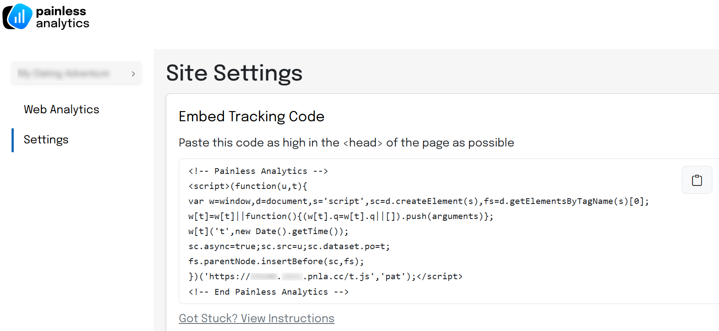Image resolution: width=719 pixels, height=331 pixels.
Task: Click the Site Settings page heading
Action: point(234,73)
